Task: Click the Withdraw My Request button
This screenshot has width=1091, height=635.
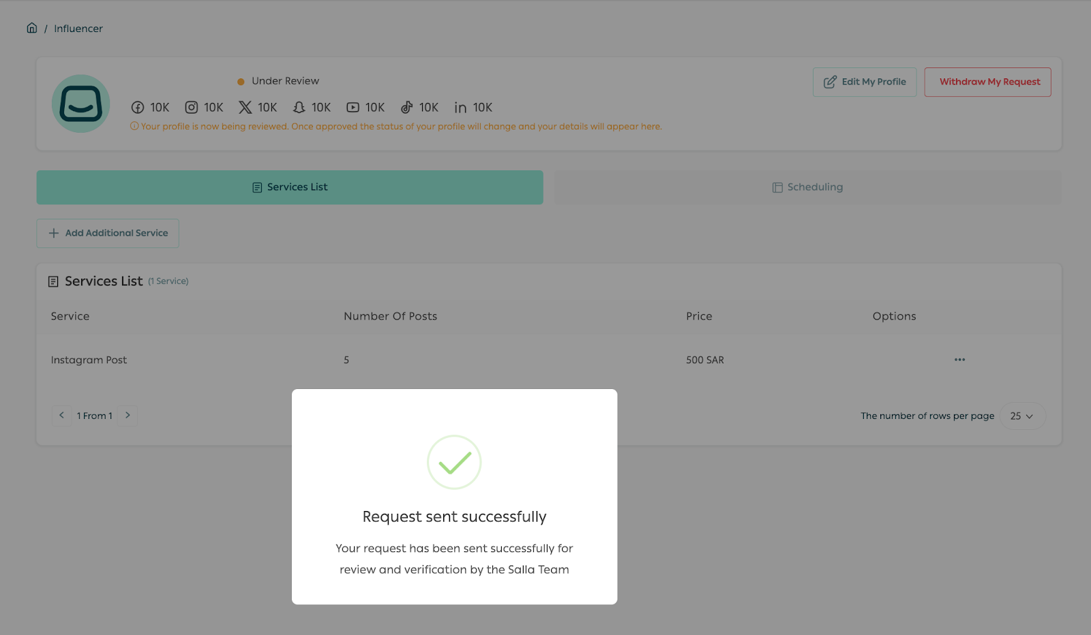Action: 987,82
